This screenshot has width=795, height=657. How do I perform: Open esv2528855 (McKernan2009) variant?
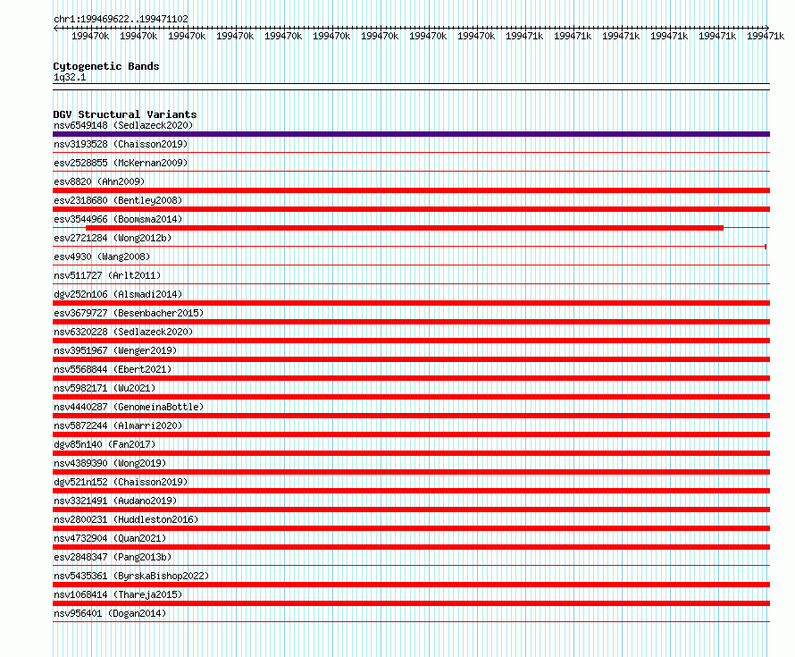pyautogui.click(x=121, y=163)
